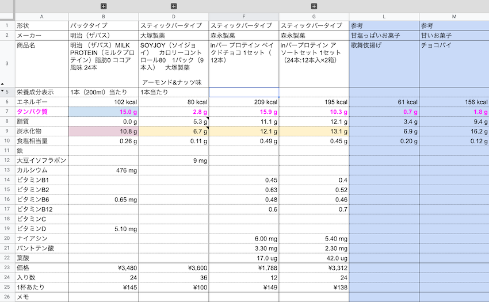Select the 5.10 mg vitamin D cell

[x=104, y=229]
